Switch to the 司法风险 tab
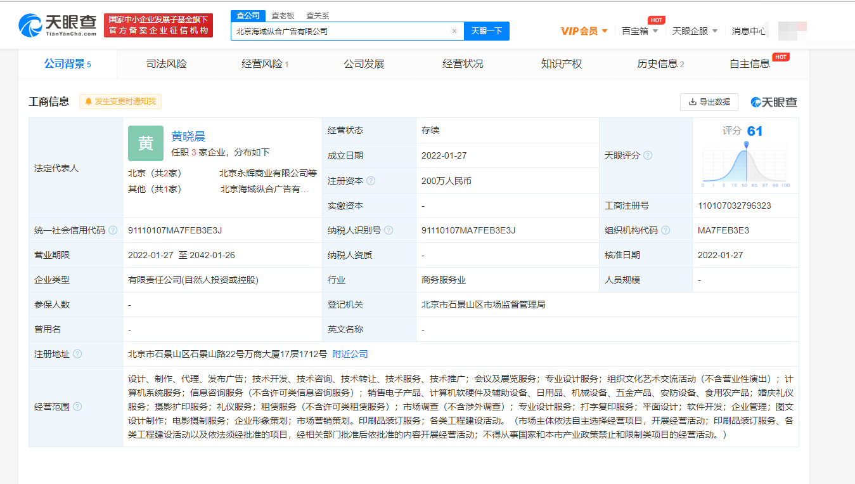 click(x=167, y=64)
